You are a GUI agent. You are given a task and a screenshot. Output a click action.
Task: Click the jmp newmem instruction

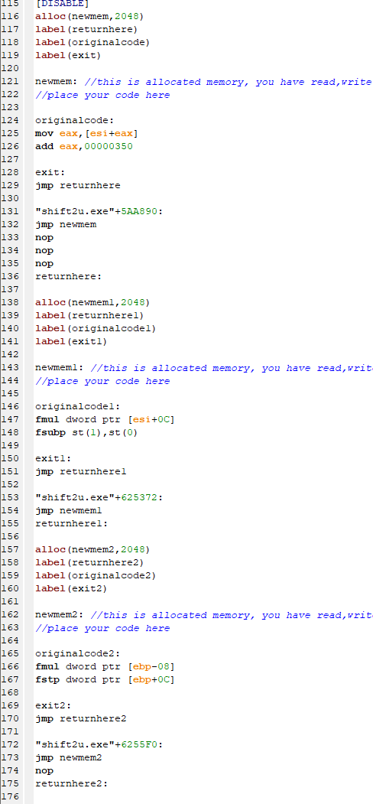coord(65,225)
